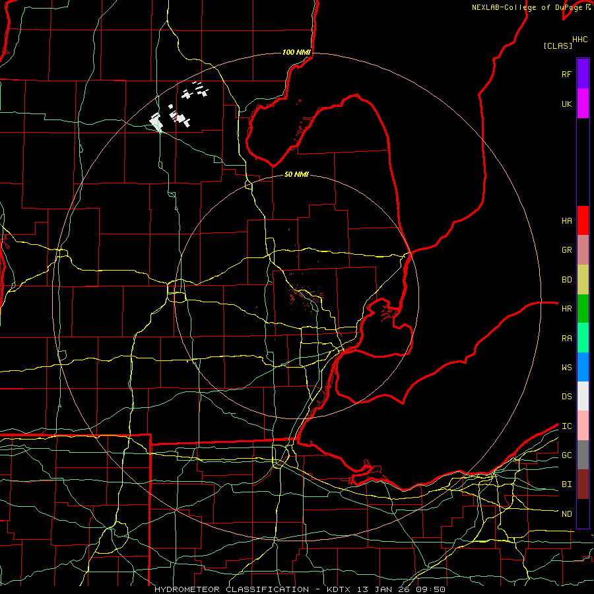The height and width of the screenshot is (594, 594).
Task: Click the UK magenta color swatch
Action: pos(583,104)
